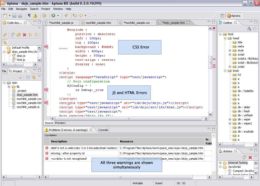Select dojo.js in the profile tree
Screen dimensions: 260x186
tap(21, 56)
